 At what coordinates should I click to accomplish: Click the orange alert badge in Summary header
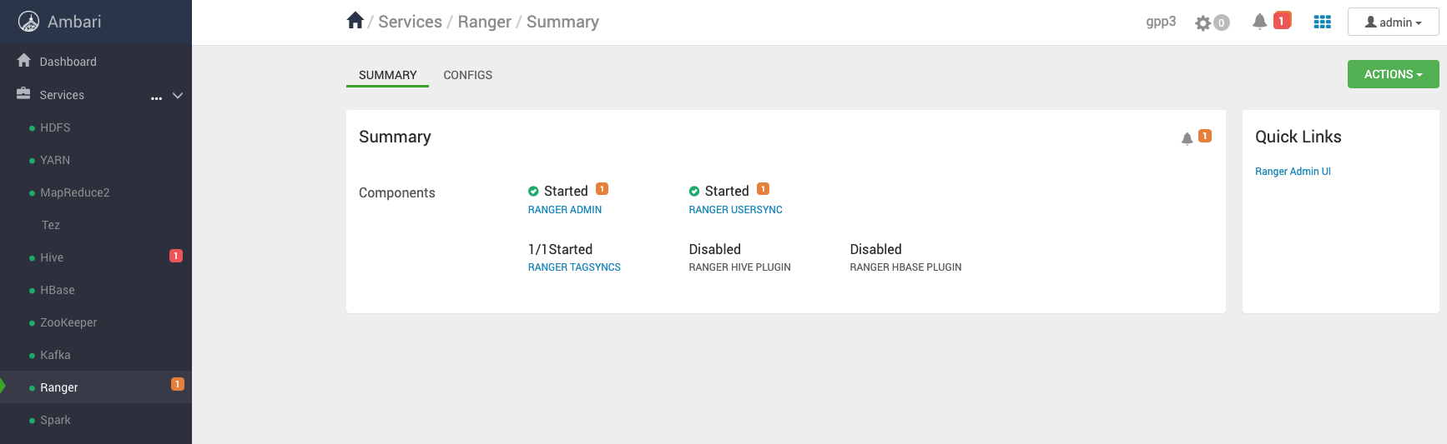[1205, 136]
